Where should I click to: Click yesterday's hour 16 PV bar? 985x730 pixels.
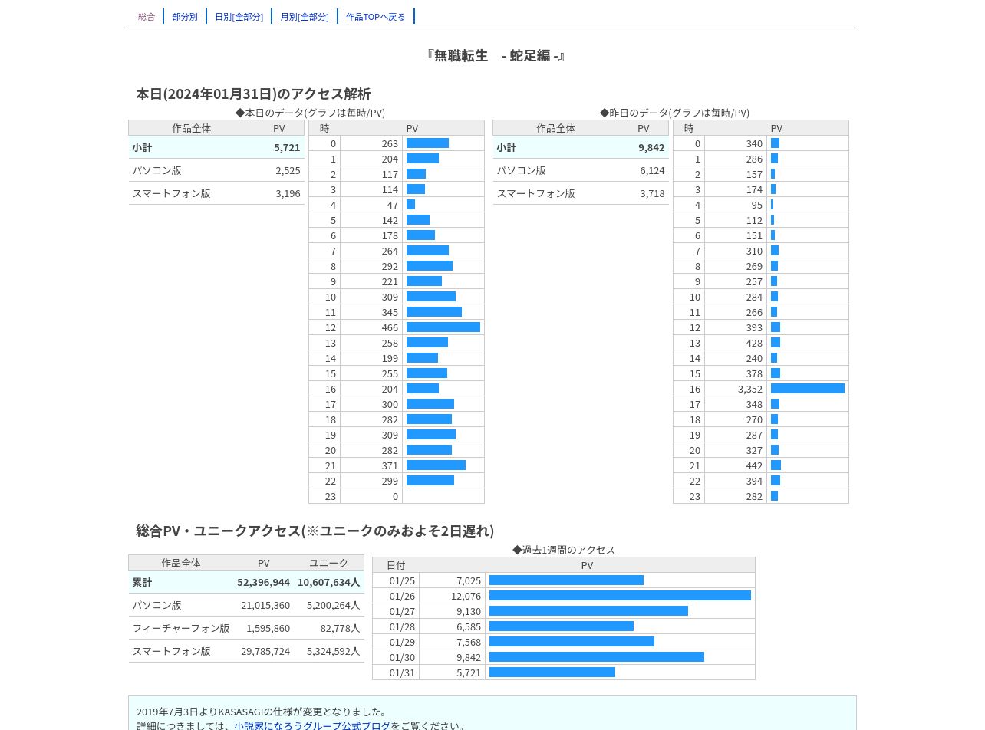click(x=808, y=389)
